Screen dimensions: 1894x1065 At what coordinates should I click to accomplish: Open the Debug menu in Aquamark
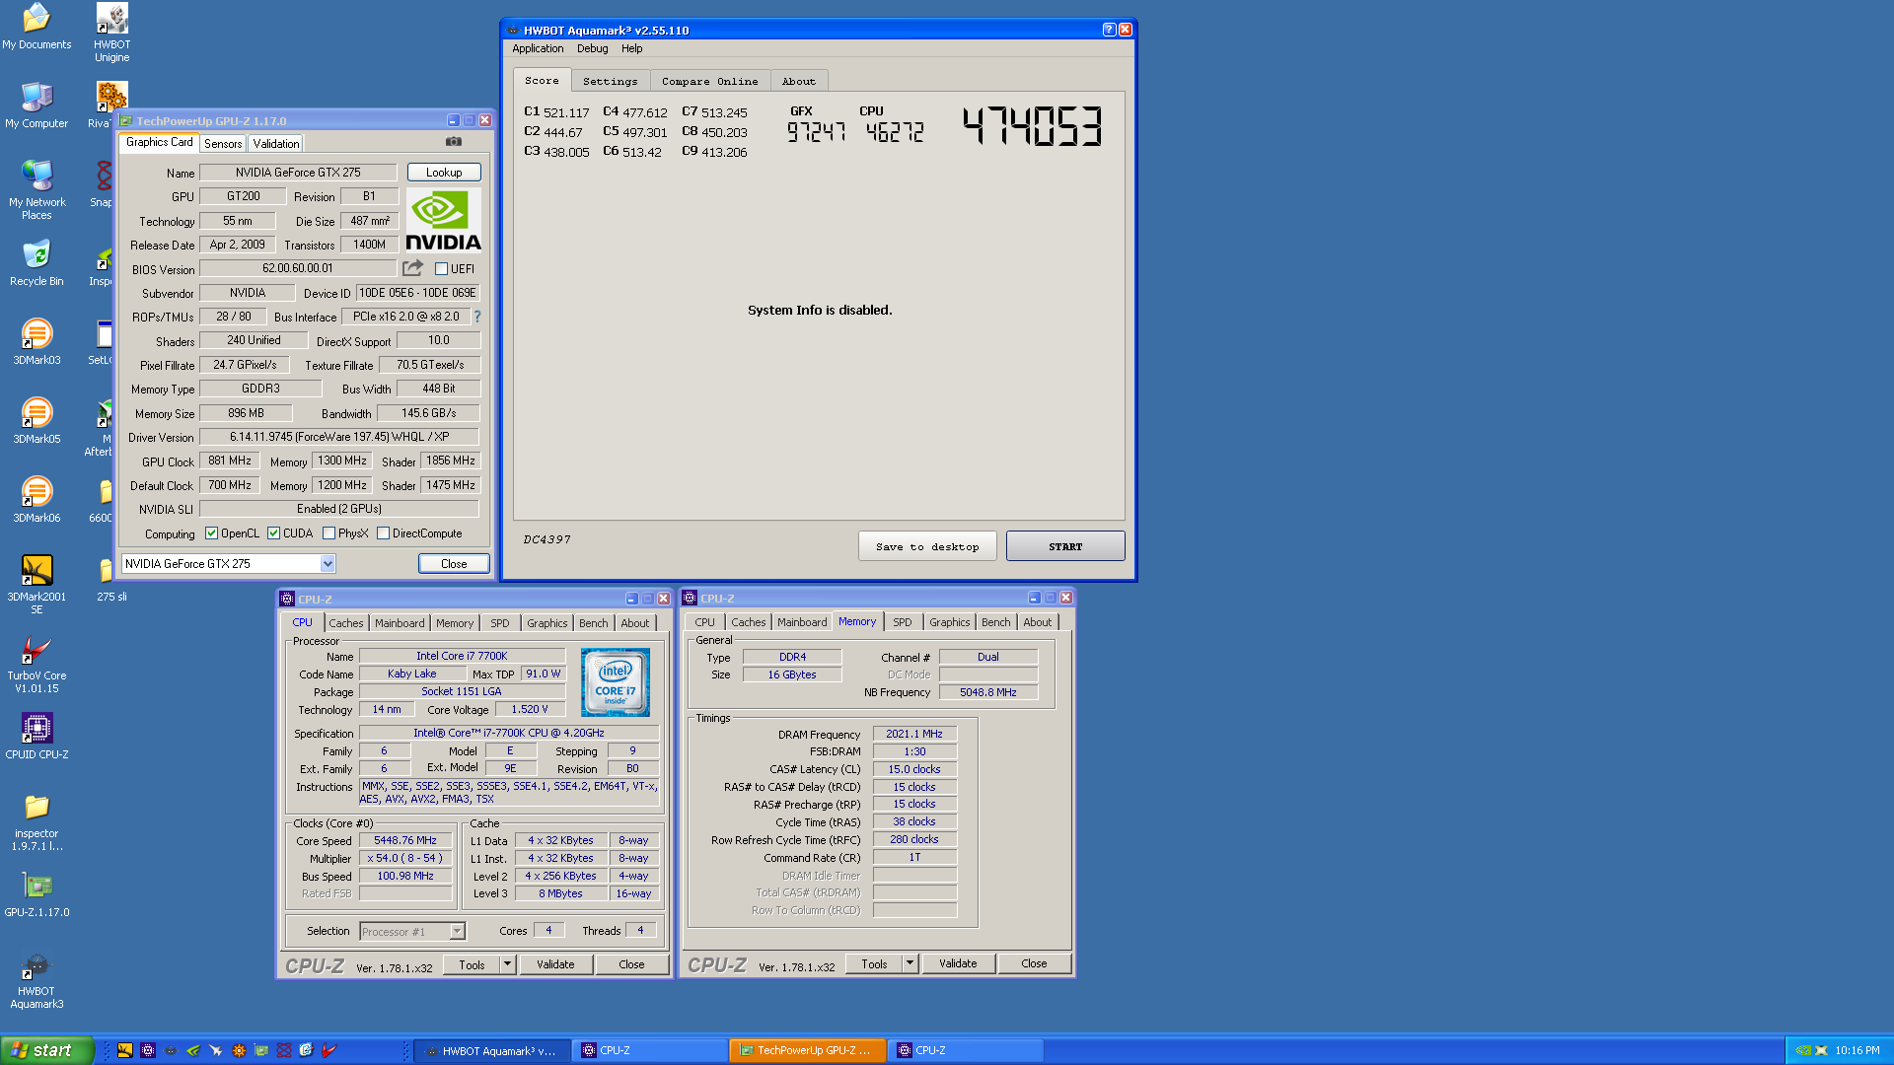point(592,48)
